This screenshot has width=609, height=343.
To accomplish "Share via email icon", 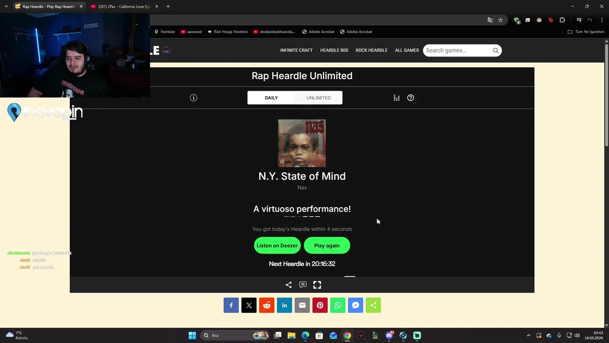I will coord(302,305).
